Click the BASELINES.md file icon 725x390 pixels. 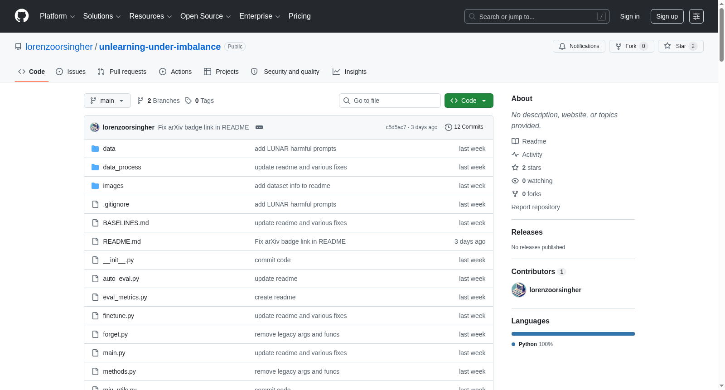95,223
